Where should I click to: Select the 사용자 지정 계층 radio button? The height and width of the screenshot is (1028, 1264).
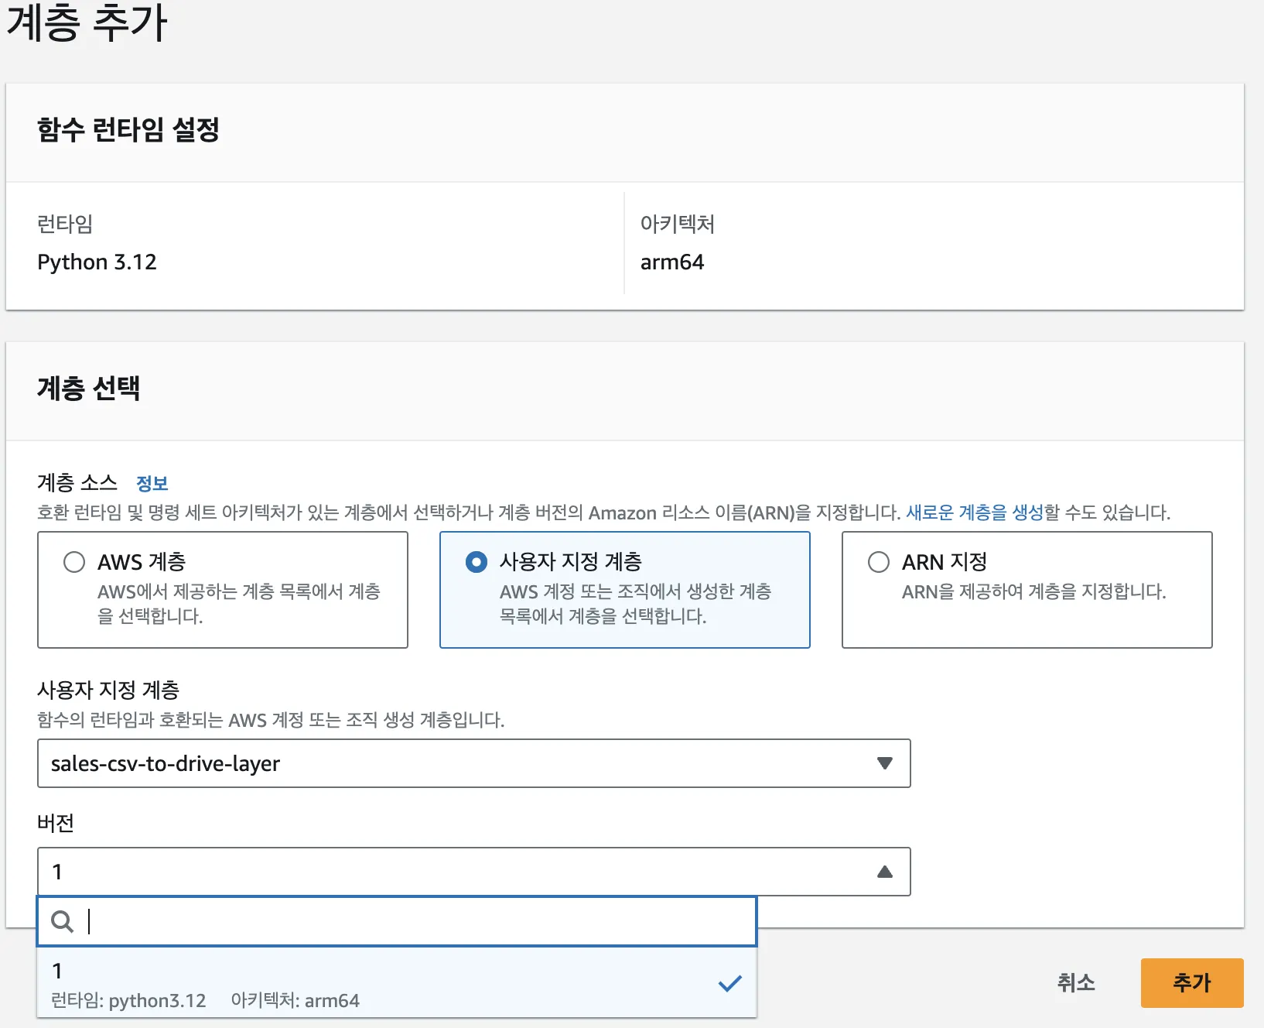[477, 562]
